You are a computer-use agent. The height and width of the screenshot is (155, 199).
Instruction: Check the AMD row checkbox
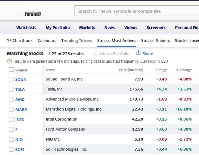click(11, 99)
